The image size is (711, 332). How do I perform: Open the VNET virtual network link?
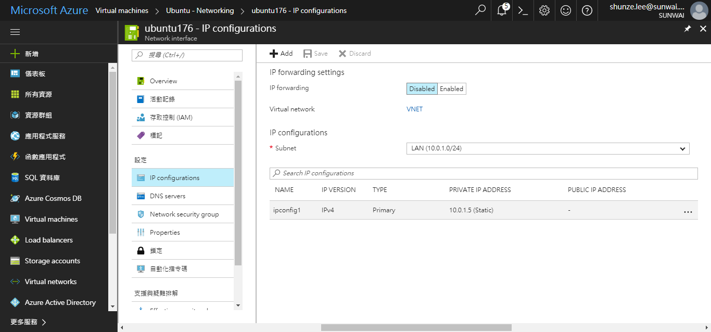click(x=414, y=109)
